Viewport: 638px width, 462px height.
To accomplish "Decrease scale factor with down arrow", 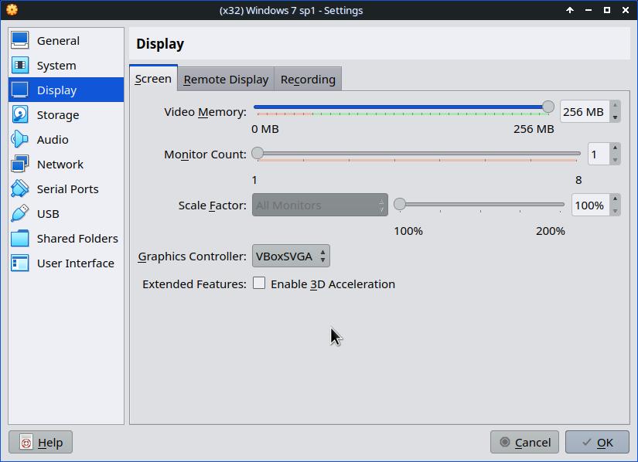I will point(616,210).
